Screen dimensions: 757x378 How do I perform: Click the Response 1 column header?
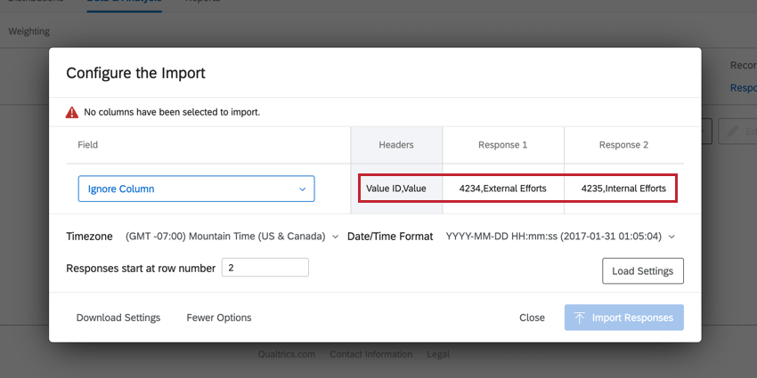point(503,144)
